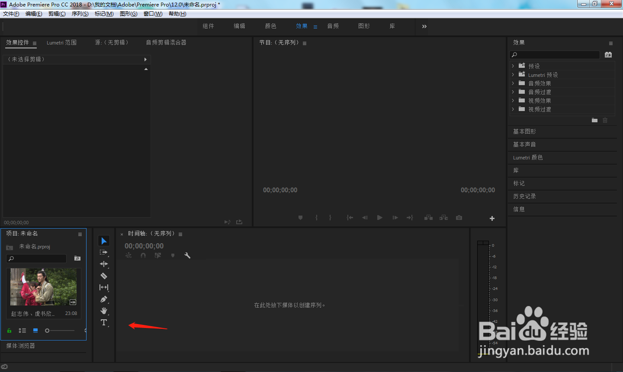Step back one frame in Program monitor

click(365, 218)
